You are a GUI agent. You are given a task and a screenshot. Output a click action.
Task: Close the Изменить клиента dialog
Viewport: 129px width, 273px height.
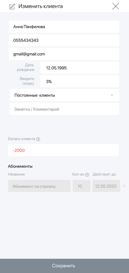116,6
